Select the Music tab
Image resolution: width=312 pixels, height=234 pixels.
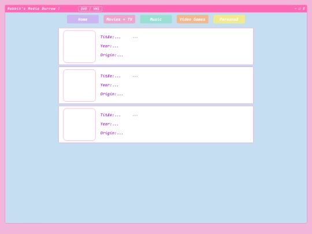(156, 19)
